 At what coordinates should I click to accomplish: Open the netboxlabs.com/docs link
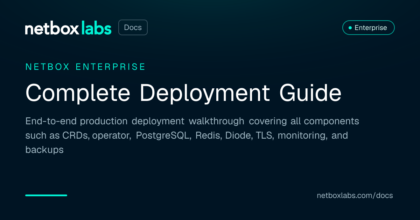[355, 195]
